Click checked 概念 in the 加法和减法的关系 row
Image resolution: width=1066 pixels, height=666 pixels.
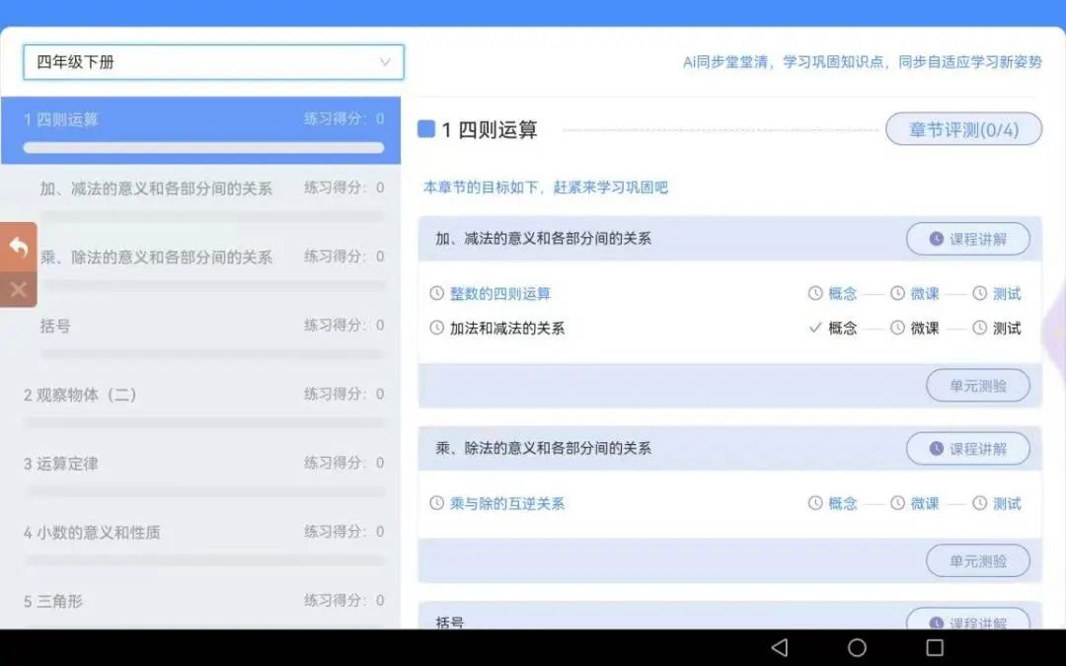pos(842,329)
